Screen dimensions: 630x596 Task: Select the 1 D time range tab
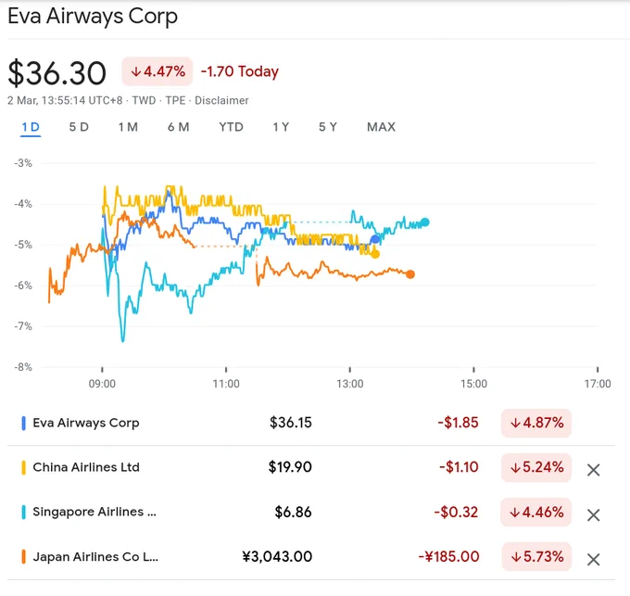click(31, 127)
